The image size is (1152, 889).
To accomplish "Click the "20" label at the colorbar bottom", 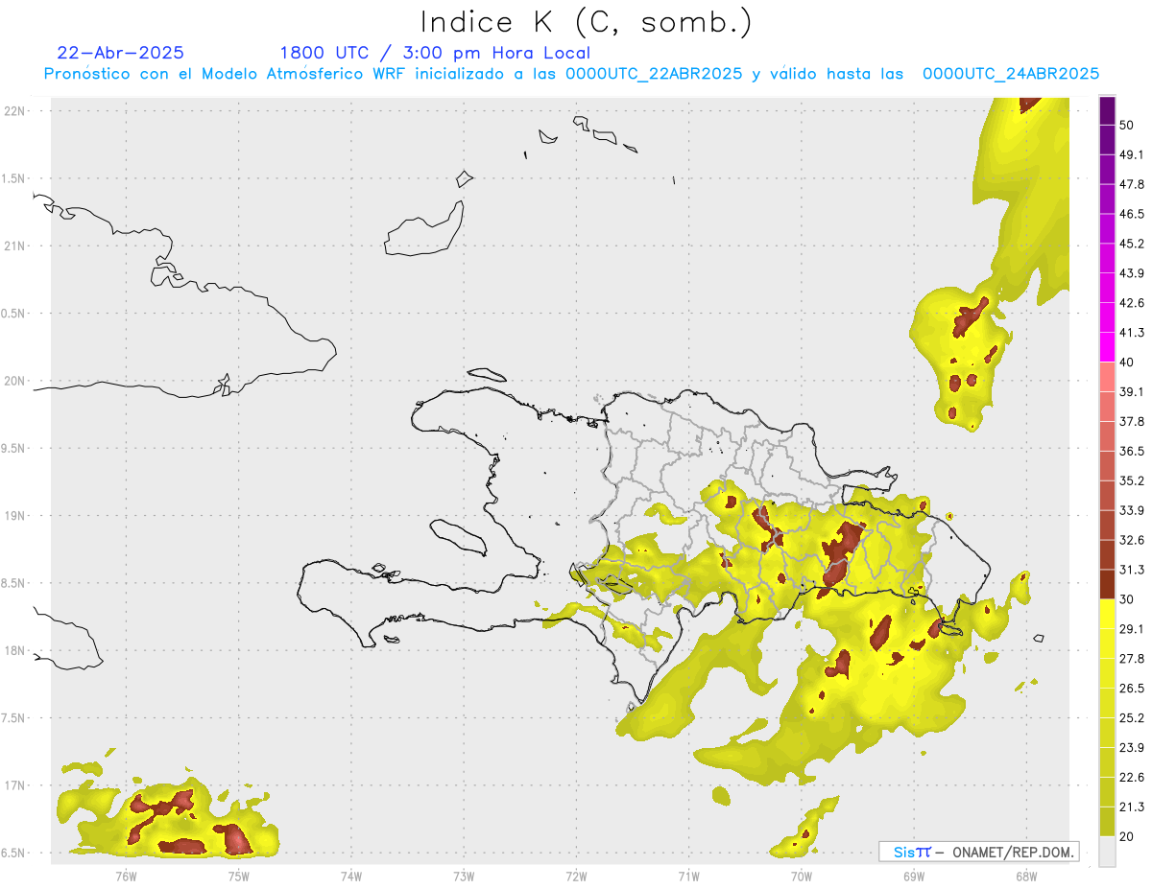I will (1126, 837).
